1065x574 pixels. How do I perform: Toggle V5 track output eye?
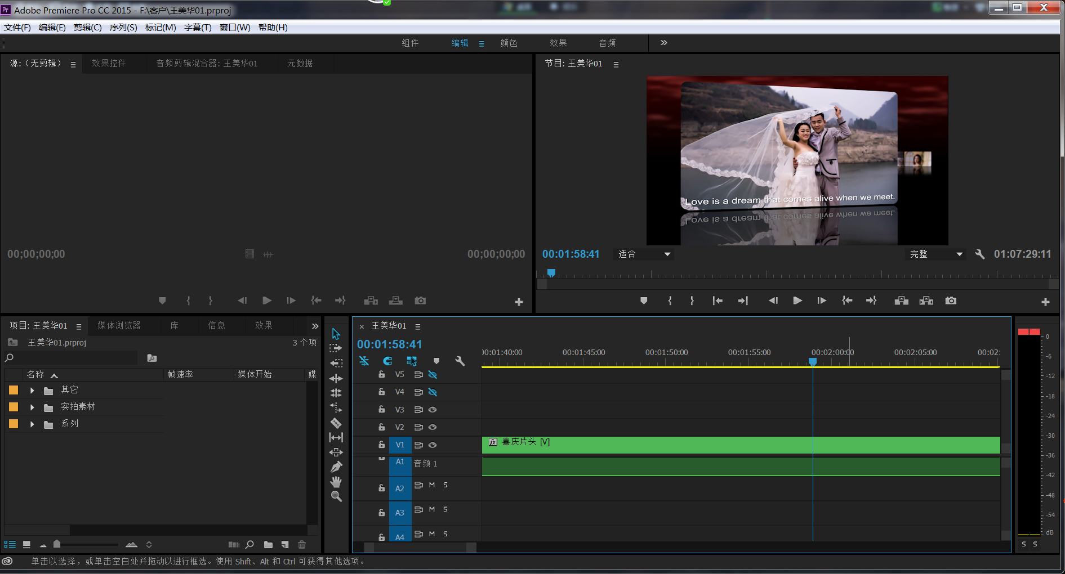point(433,375)
